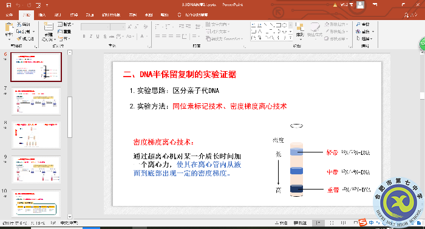This screenshot has width=425, height=229.
Task: Select slide 7 thumbnail
Action: click(x=36, y=101)
